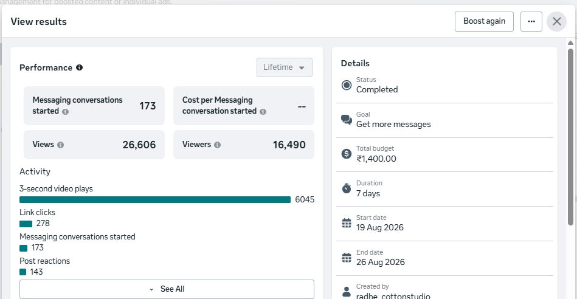Click the Link clicks bar

[26, 224]
